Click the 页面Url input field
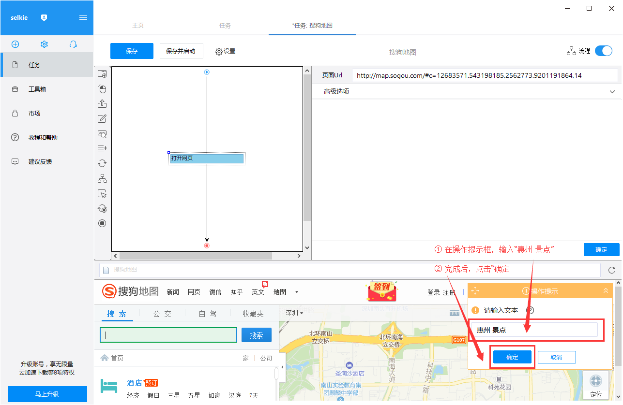Image resolution: width=623 pixels, height=405 pixels. coord(485,75)
